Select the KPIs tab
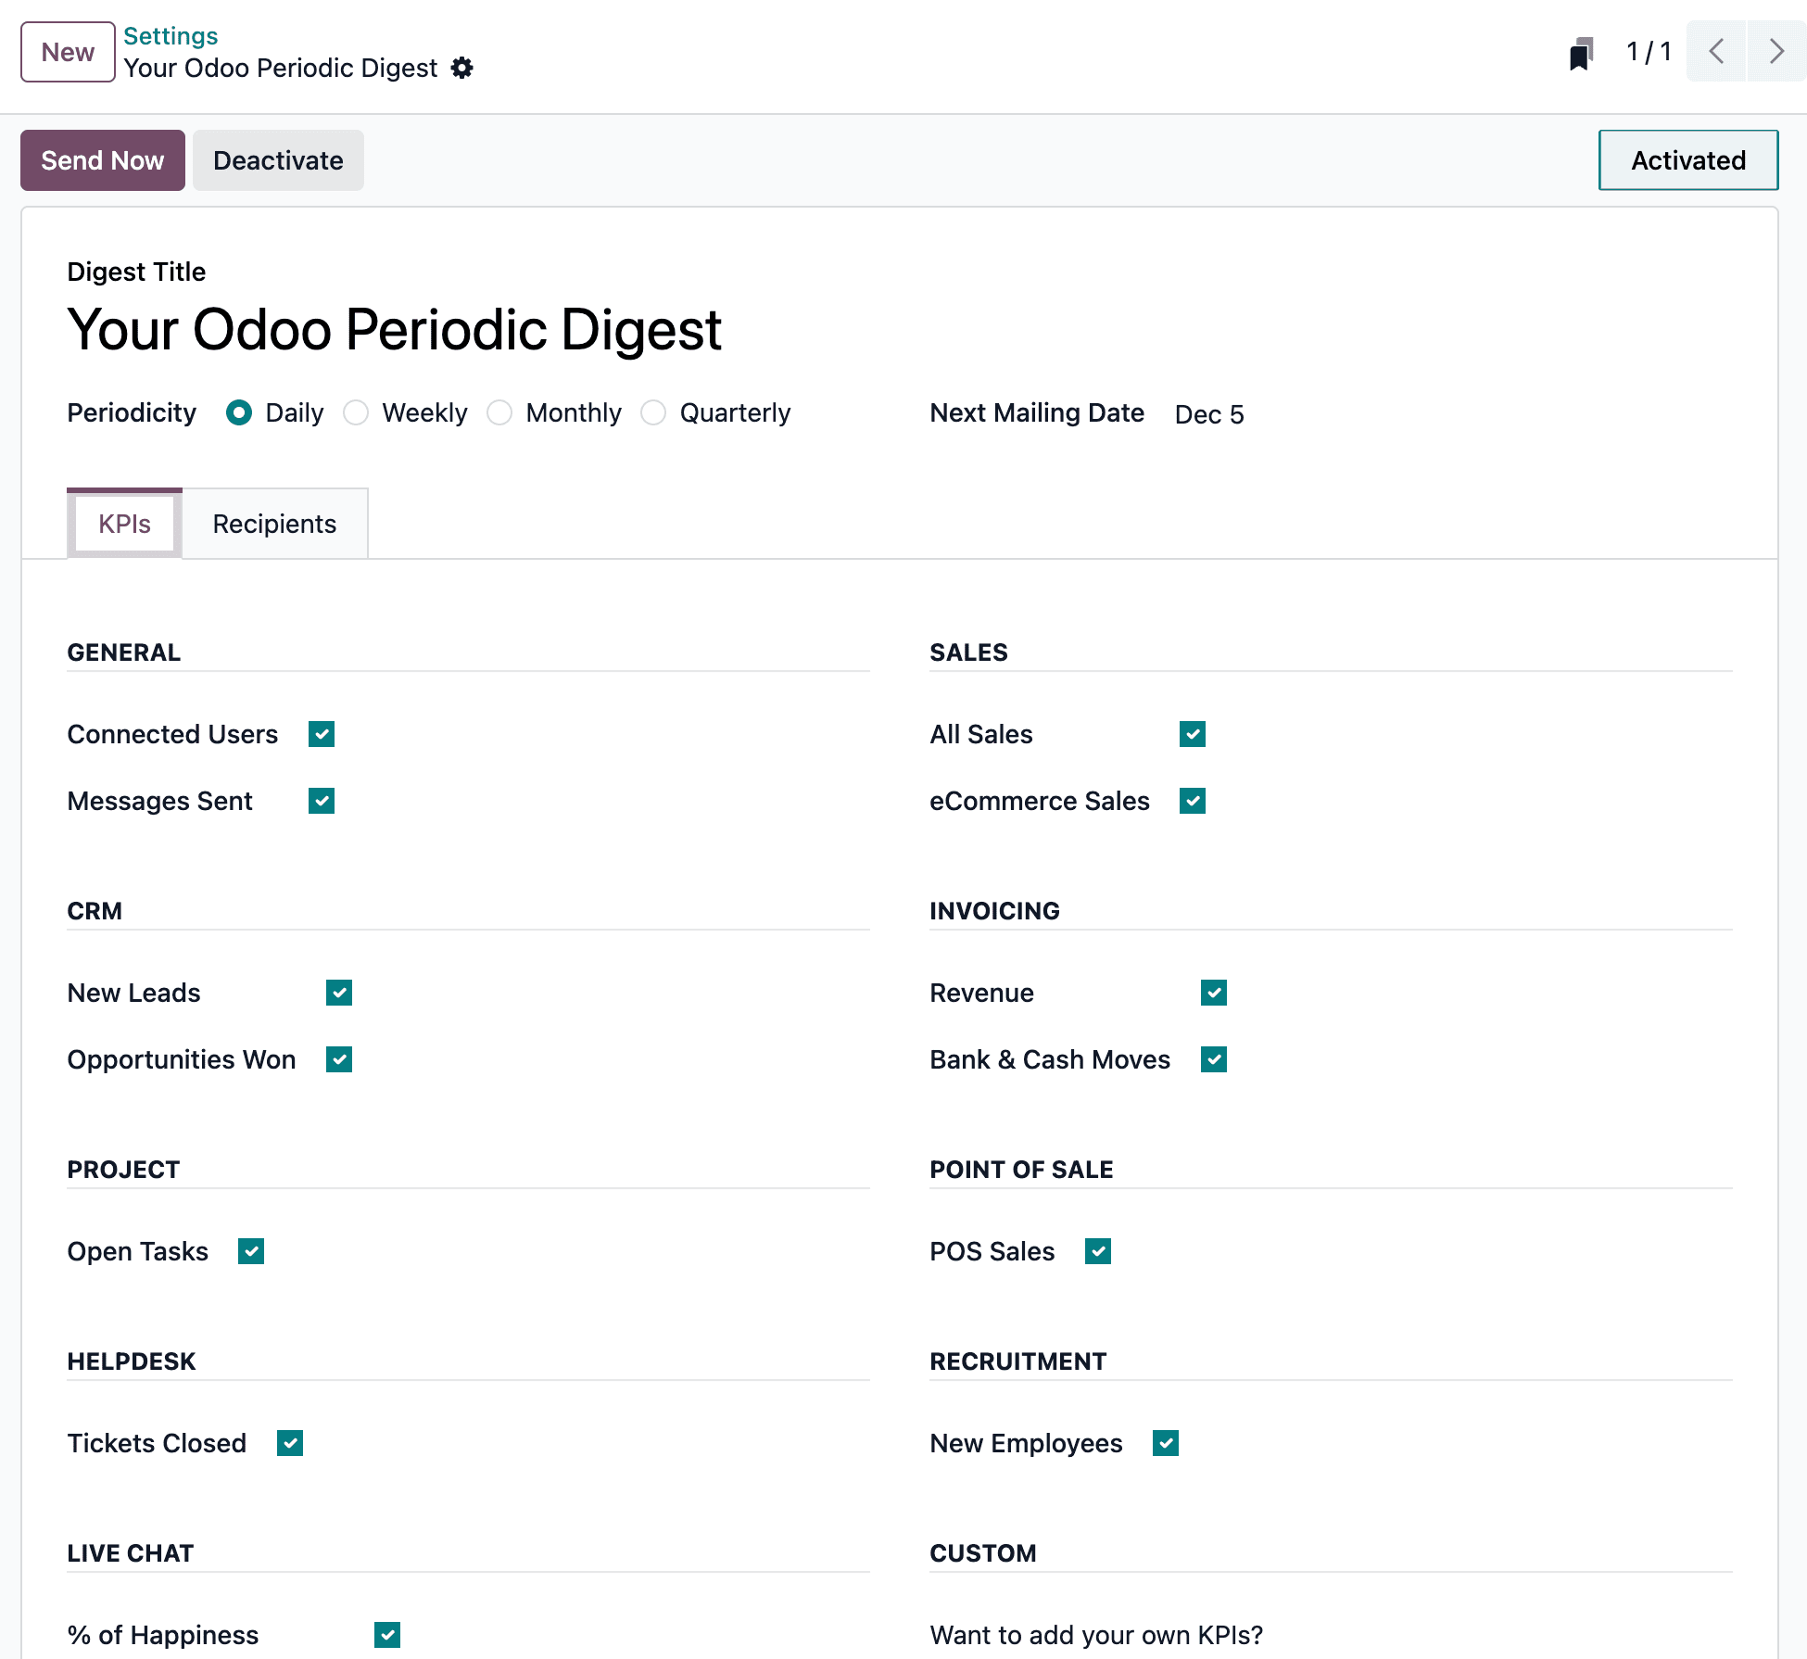Viewport: 1807px width, 1659px height. click(x=124, y=524)
